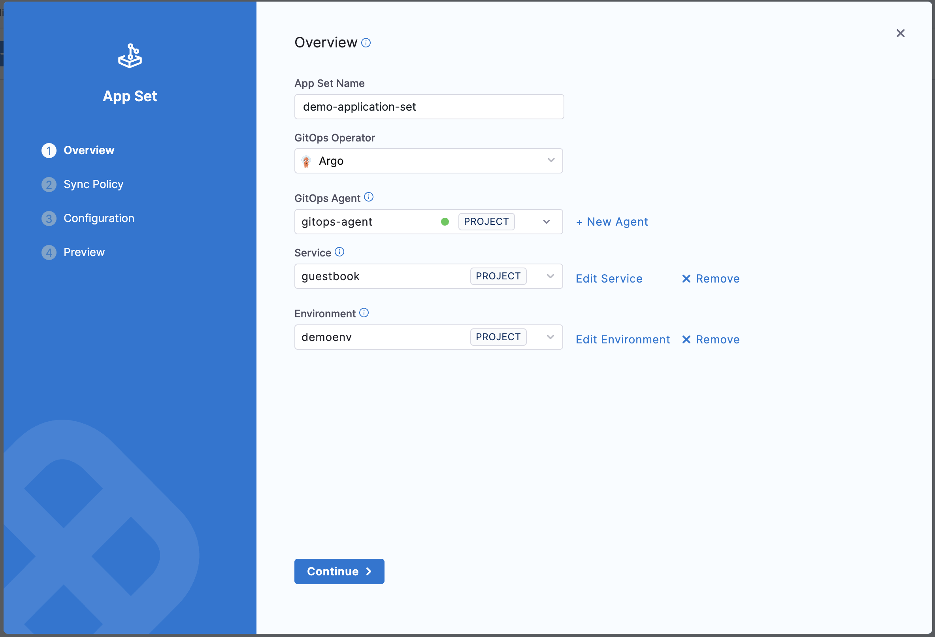Close the App Set dialog
935x637 pixels.
(900, 34)
